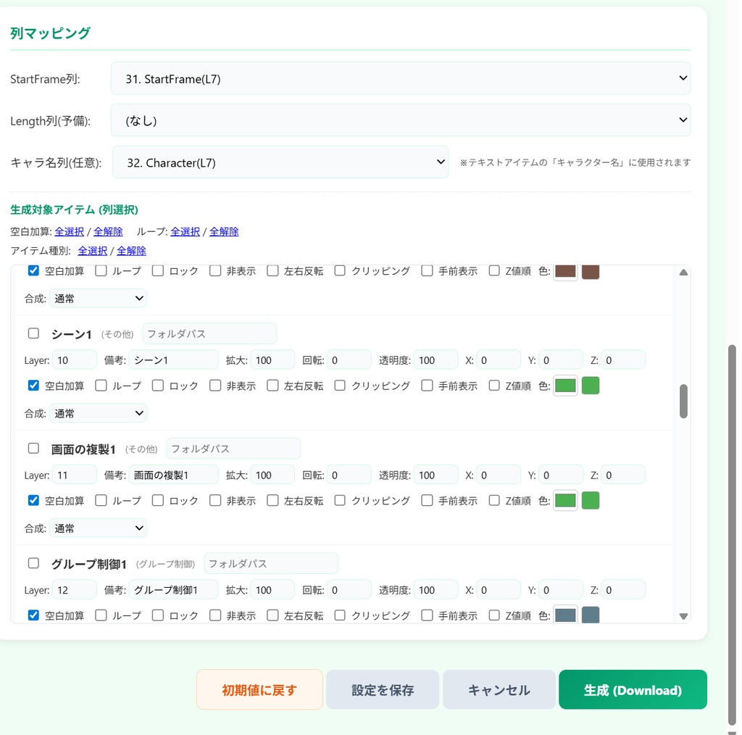742x735 pixels.
Task: Click the フォルダパス field for シーン1
Action: click(x=209, y=333)
